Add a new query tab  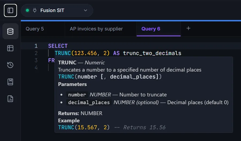point(188,28)
